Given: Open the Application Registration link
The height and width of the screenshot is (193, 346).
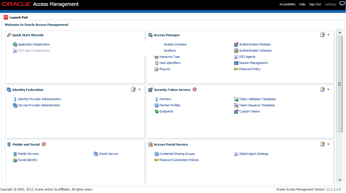Looking at the screenshot, I should point(34,45).
